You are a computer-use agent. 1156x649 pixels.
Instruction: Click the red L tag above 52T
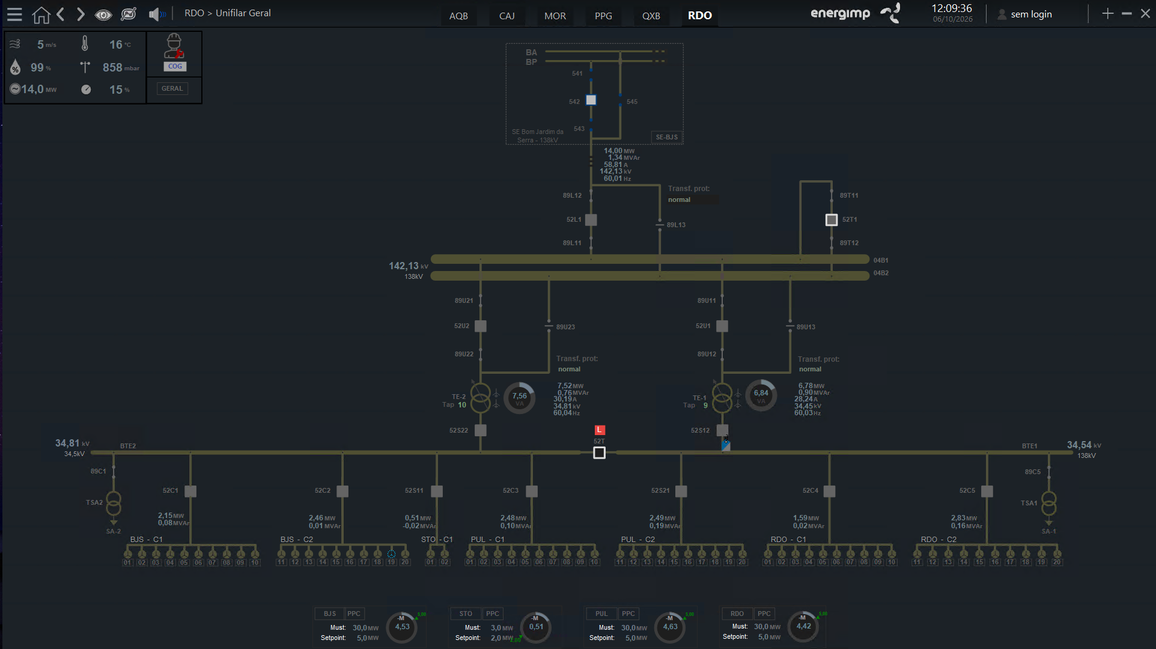point(600,430)
